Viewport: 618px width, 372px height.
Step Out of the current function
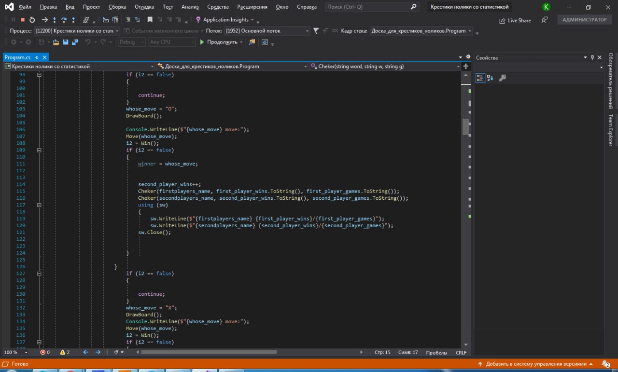[x=73, y=20]
